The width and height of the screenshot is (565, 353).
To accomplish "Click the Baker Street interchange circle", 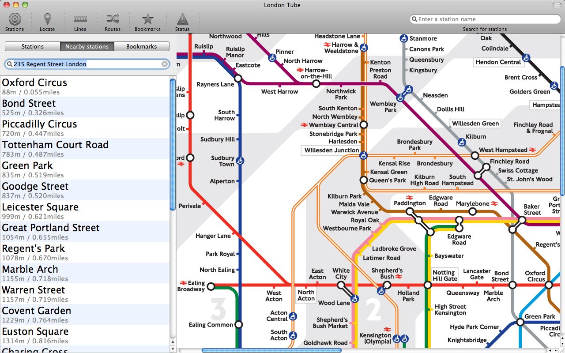I will (x=522, y=219).
